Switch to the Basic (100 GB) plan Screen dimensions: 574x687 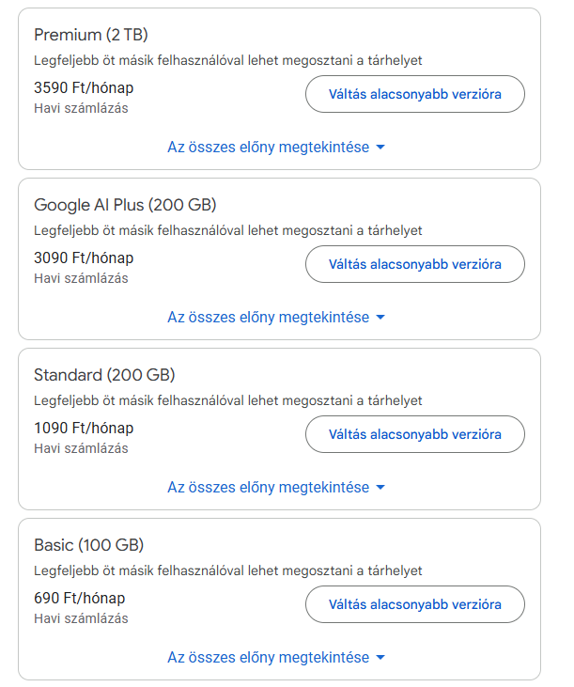click(414, 604)
